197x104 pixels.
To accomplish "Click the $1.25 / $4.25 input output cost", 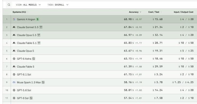I will coord(183,82).
